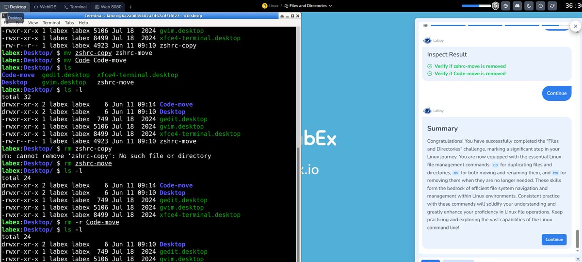
Task: Open the step list icon in lab panel
Action: [x=425, y=25]
